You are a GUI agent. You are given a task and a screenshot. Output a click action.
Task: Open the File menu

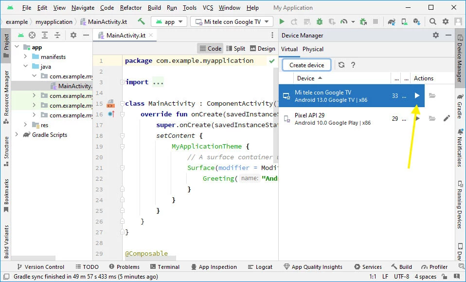click(26, 8)
